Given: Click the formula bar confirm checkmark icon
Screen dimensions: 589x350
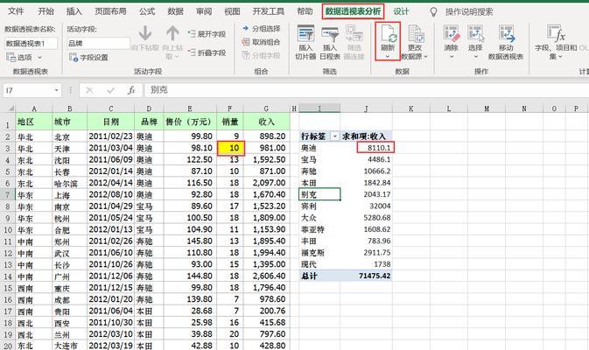Looking at the screenshot, I should pyautogui.click(x=111, y=90).
